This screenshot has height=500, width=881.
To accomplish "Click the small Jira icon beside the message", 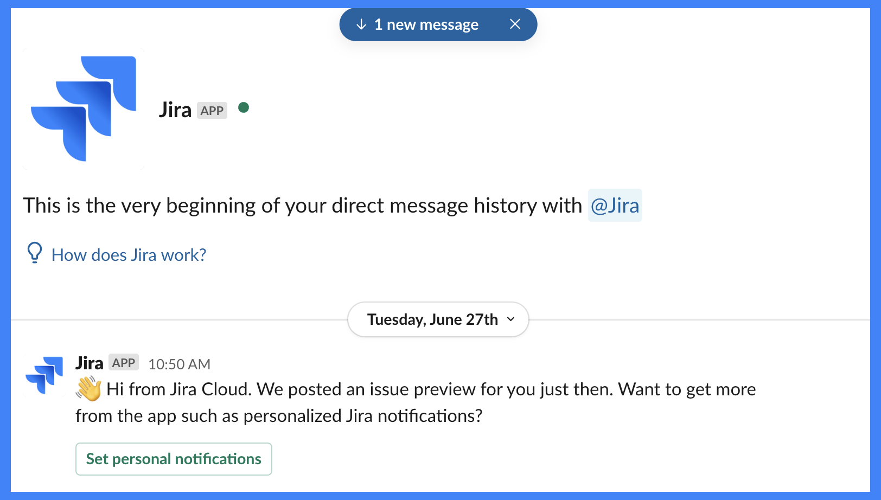I will (46, 374).
